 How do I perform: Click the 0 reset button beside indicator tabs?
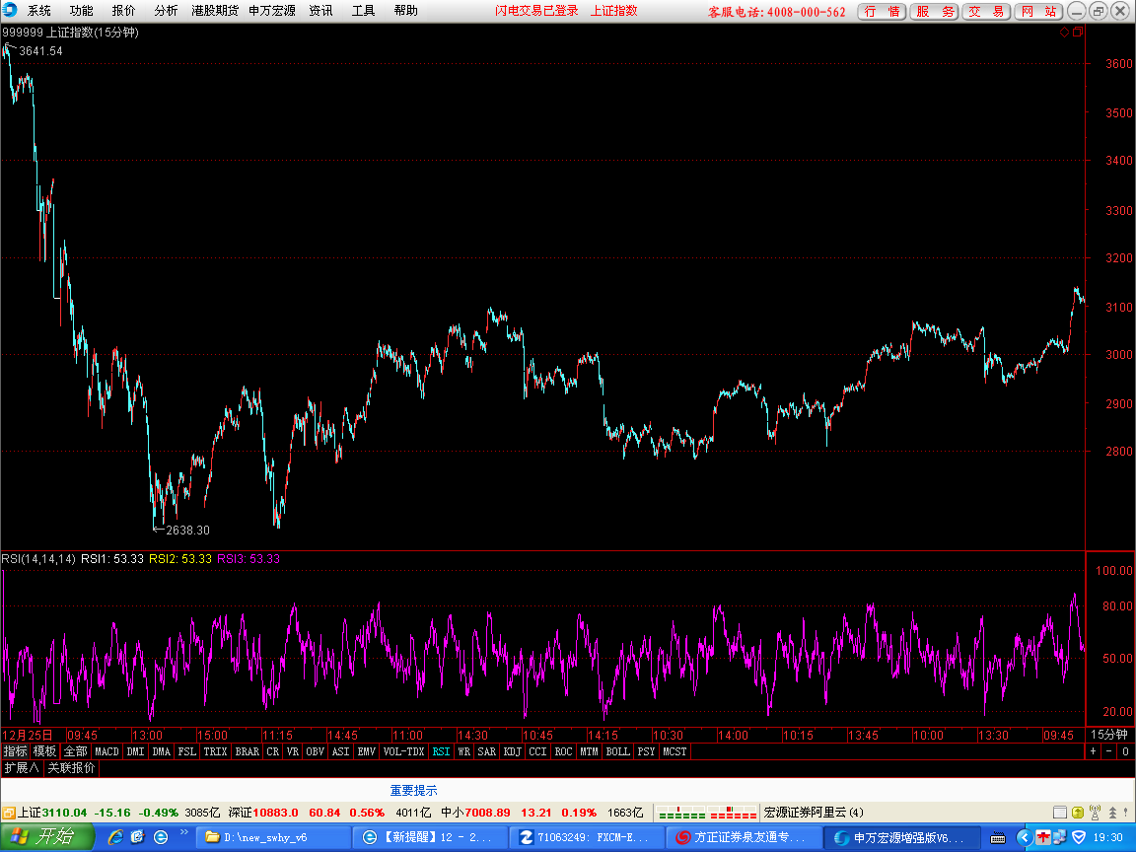[x=1125, y=751]
